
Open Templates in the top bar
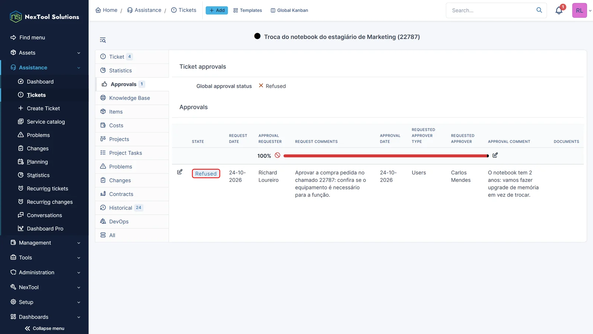click(x=248, y=10)
